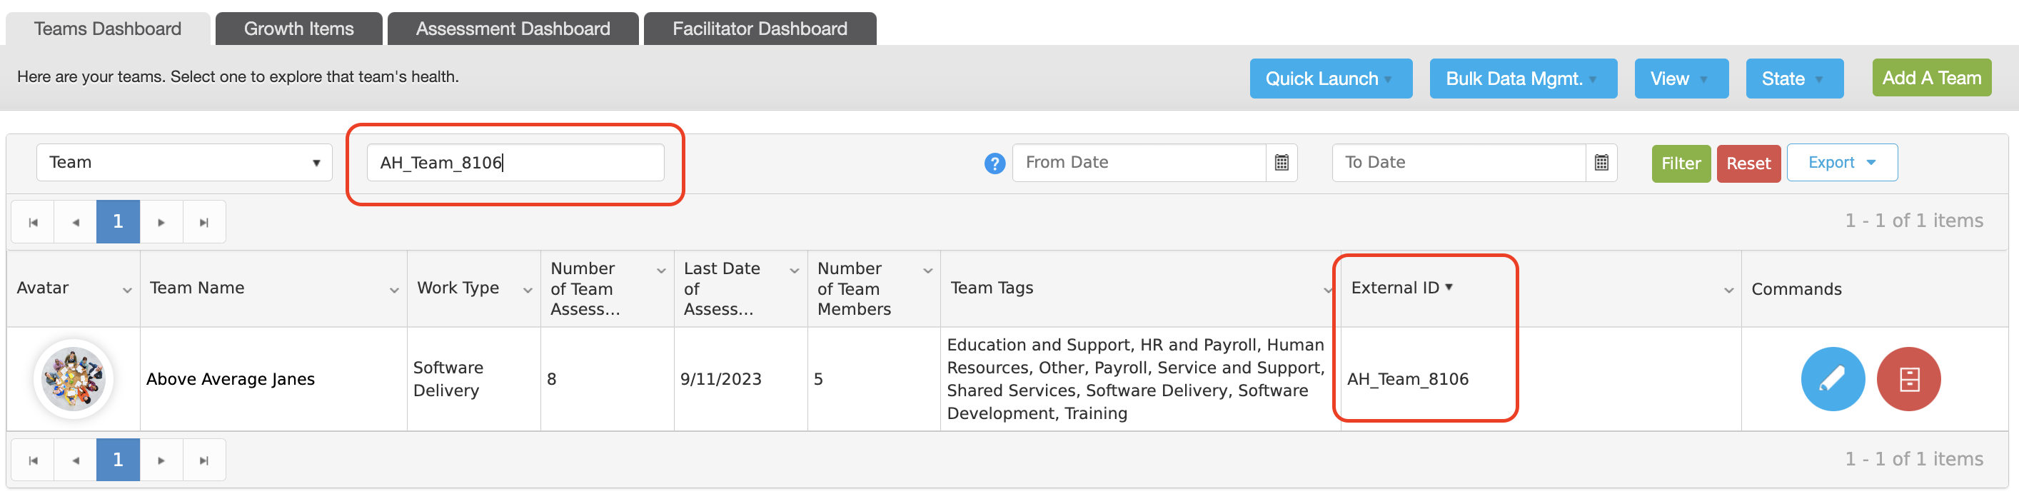Screen dimensions: 2019x494
Task: Click the blue pencil edit team icon
Action: (x=1833, y=379)
